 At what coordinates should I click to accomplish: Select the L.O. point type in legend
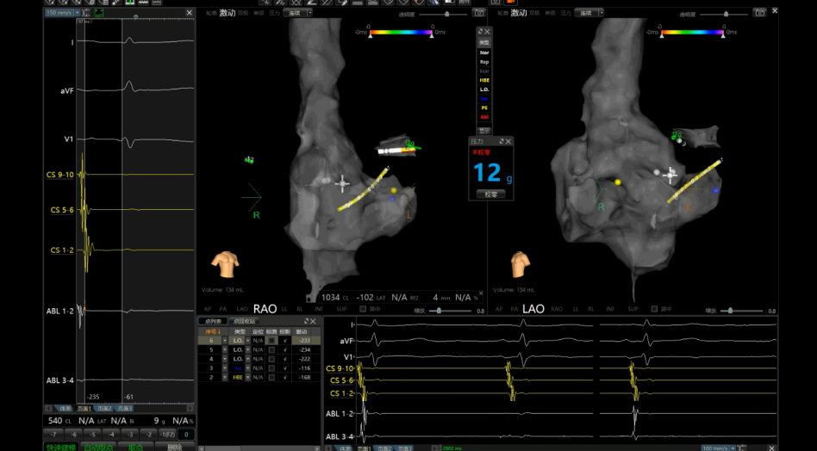484,90
